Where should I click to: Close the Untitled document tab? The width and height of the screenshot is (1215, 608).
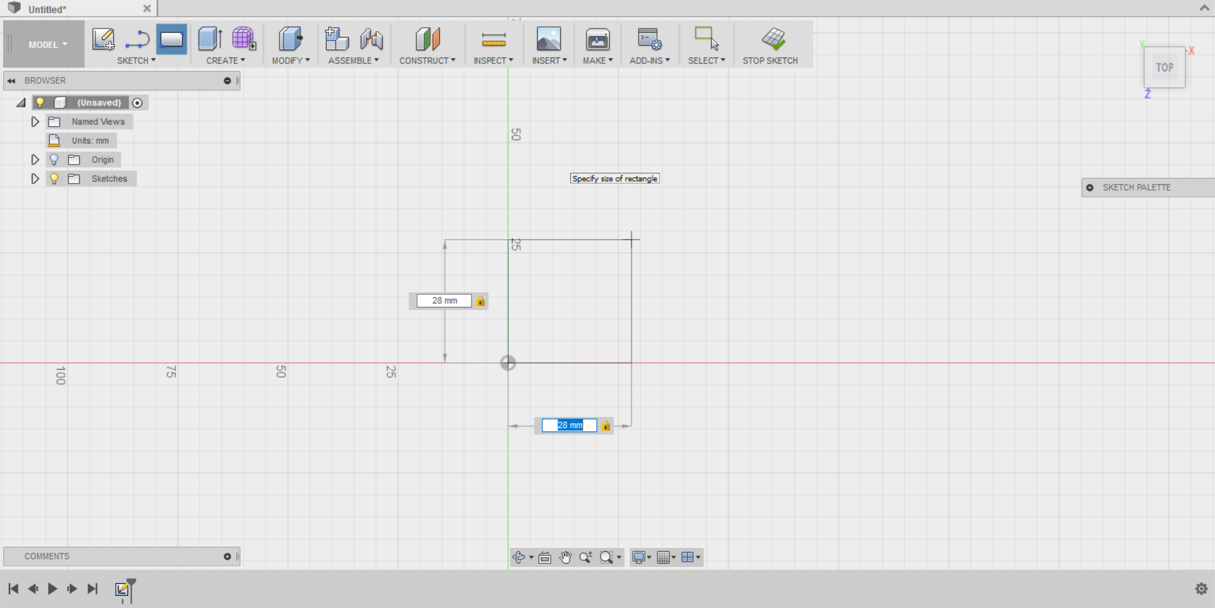pyautogui.click(x=147, y=9)
